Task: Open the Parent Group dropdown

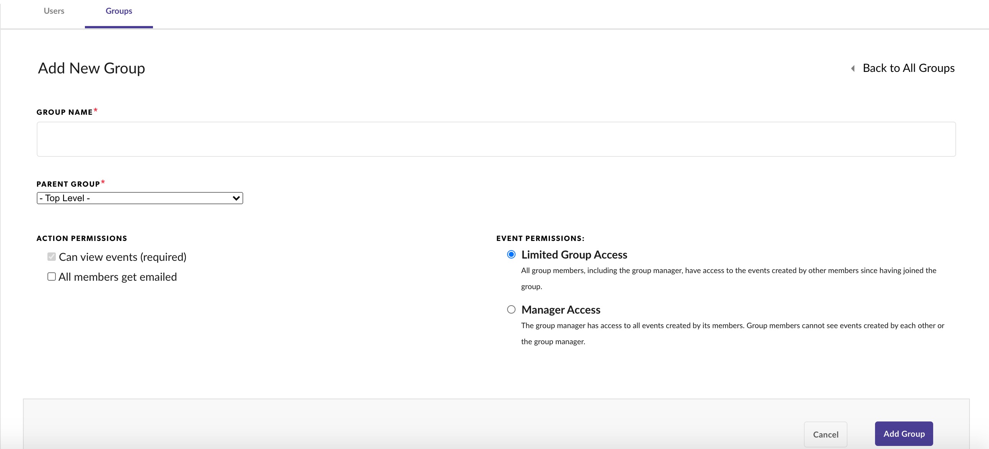Action: [x=140, y=198]
